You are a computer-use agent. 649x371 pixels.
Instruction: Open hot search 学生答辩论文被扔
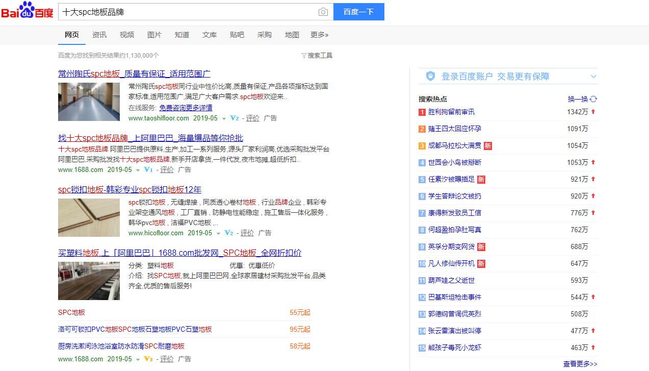(x=455, y=196)
